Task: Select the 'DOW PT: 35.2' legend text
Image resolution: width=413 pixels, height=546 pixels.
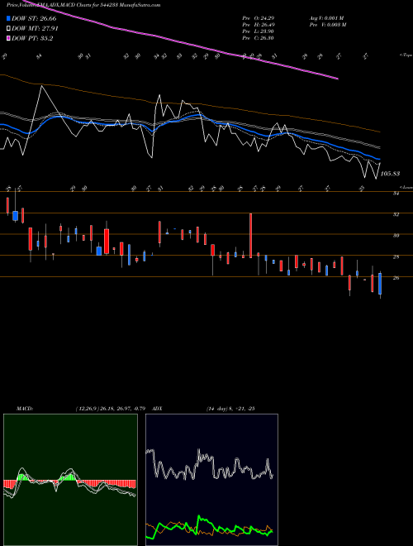Action: point(32,38)
